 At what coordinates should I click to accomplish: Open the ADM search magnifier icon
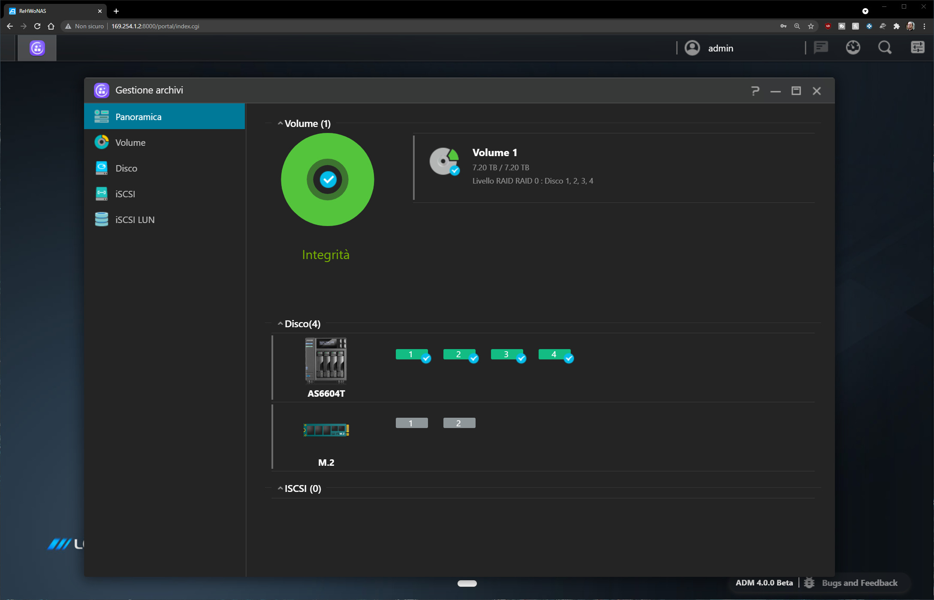pyautogui.click(x=885, y=48)
